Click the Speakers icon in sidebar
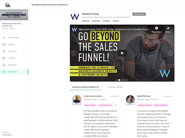The height and width of the screenshot is (138, 185). pyautogui.click(x=4, y=65)
